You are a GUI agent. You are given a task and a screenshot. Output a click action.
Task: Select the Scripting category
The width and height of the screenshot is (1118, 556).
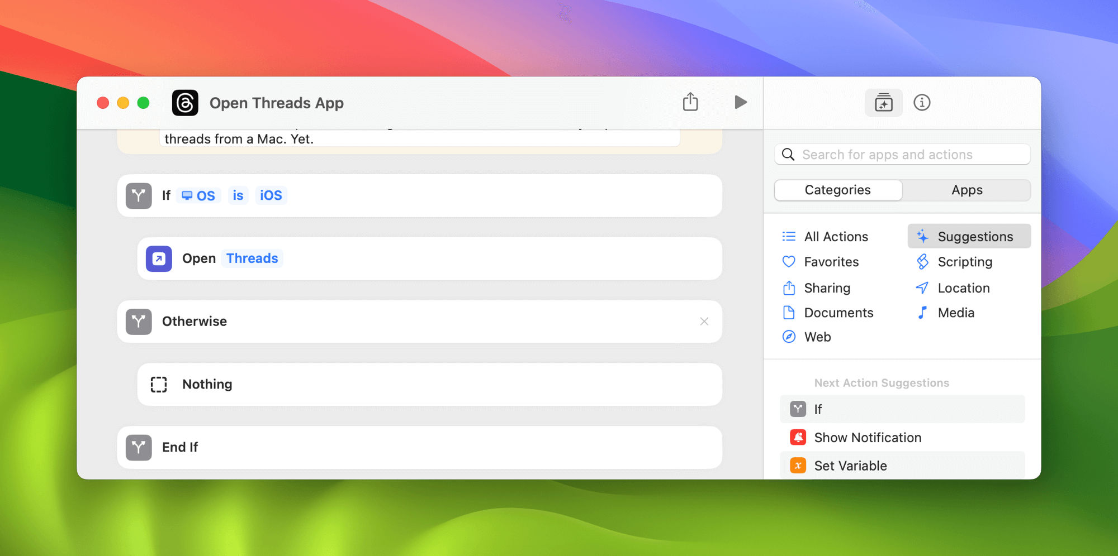click(x=954, y=262)
